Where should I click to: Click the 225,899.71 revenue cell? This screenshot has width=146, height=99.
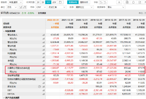pos(111,35)
